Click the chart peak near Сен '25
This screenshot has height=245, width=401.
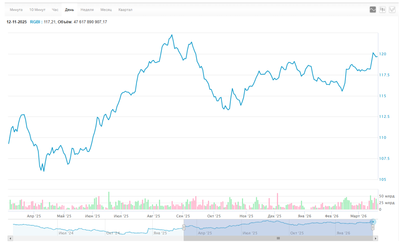(172, 35)
